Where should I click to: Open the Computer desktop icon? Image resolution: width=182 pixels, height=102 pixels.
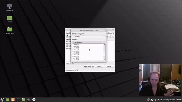coord(10,7)
